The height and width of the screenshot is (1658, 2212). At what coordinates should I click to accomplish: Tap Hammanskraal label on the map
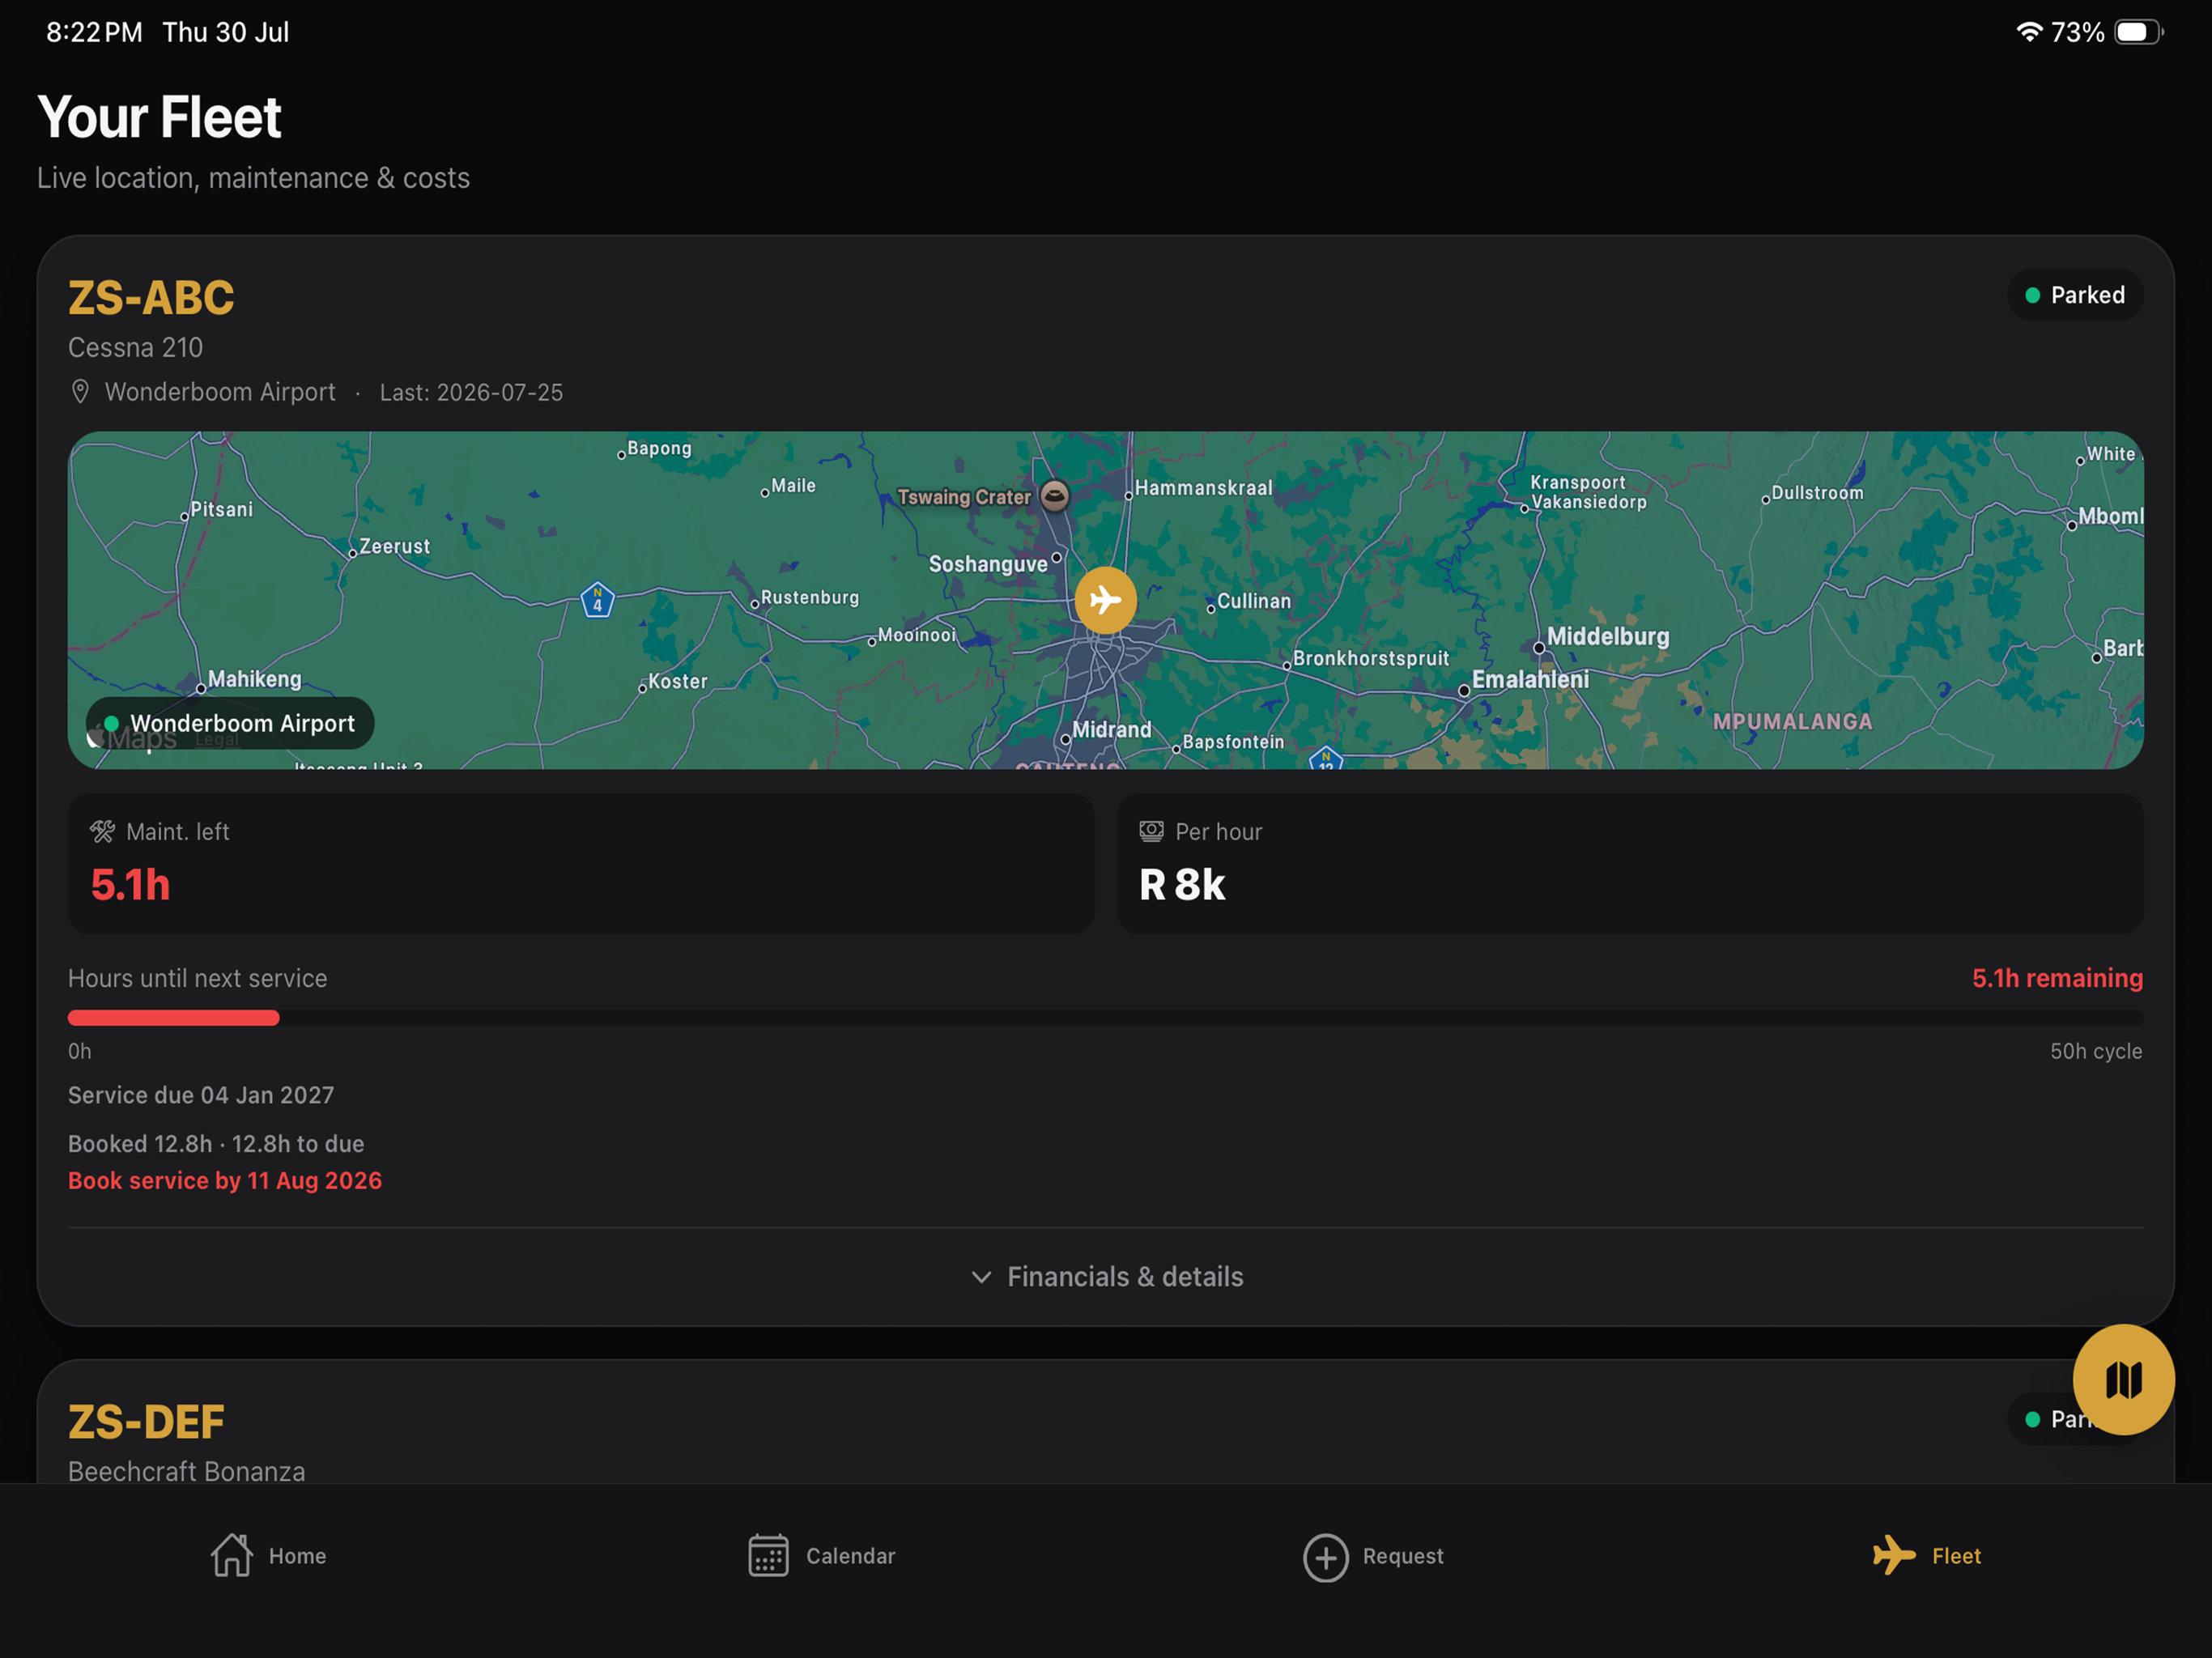[1204, 488]
